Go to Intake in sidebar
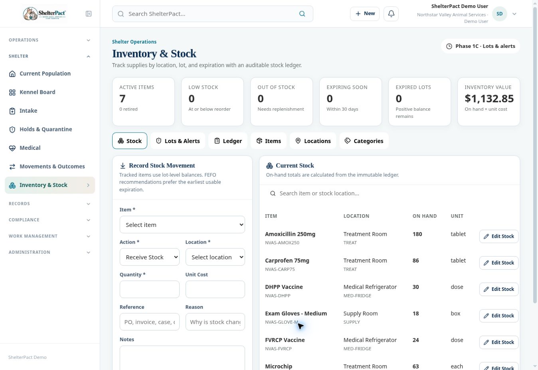Screen dimensions: 538x370 pos(50,111)
